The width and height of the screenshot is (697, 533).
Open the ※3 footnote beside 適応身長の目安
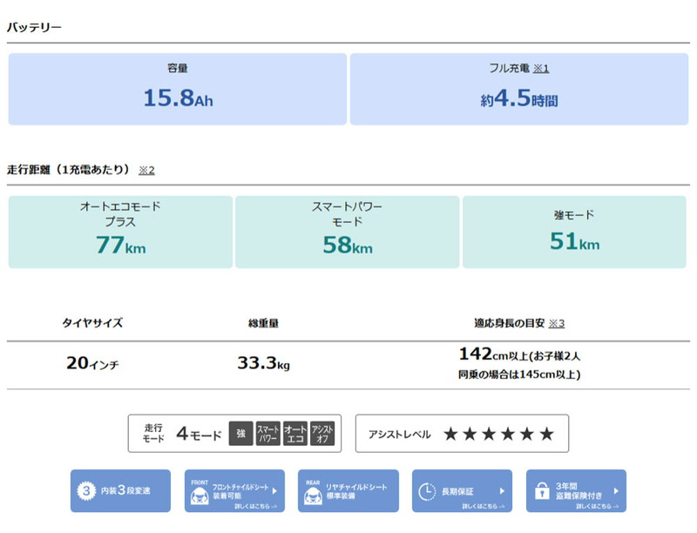click(x=557, y=323)
